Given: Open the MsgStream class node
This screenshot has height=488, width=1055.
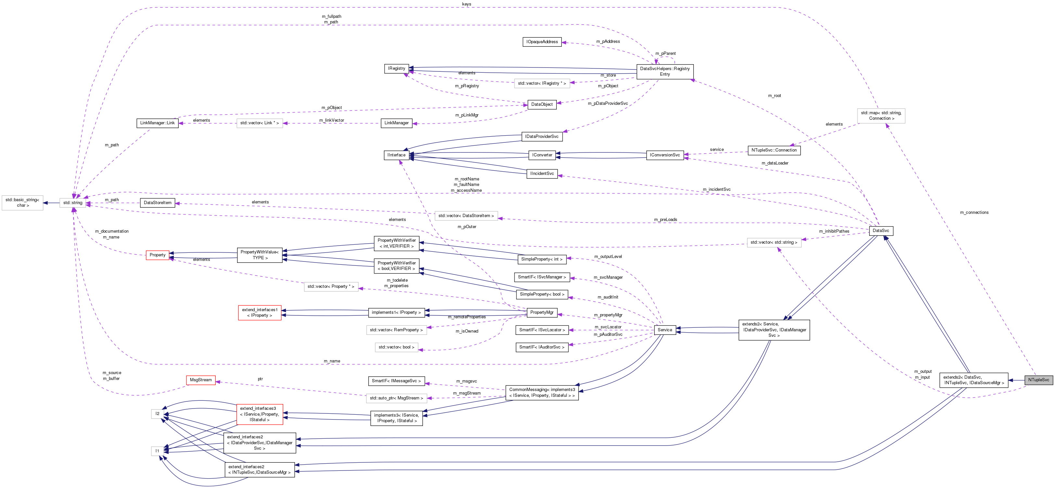Looking at the screenshot, I should point(201,380).
